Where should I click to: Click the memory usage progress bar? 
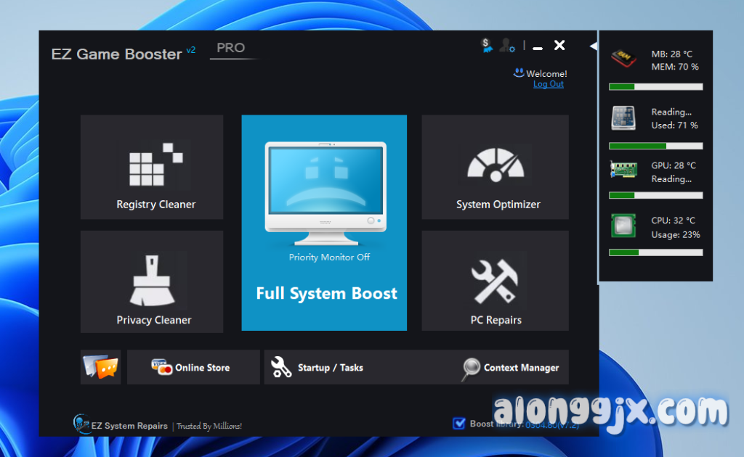pyautogui.click(x=655, y=87)
